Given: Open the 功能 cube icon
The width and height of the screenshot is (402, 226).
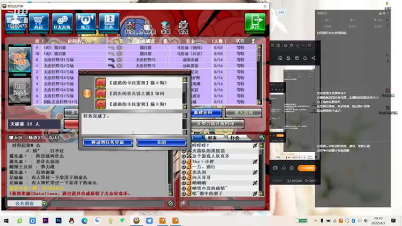Looking at the screenshot, I should [165, 28].
